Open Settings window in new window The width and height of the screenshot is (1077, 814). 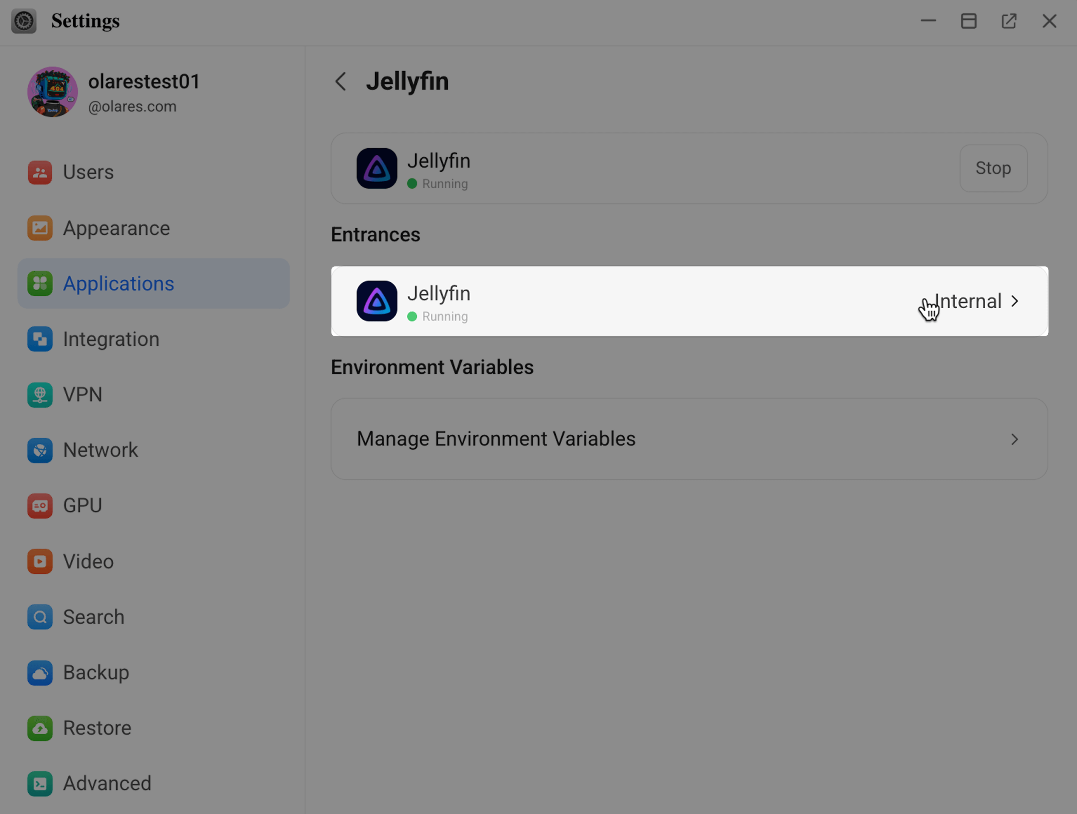[1009, 21]
